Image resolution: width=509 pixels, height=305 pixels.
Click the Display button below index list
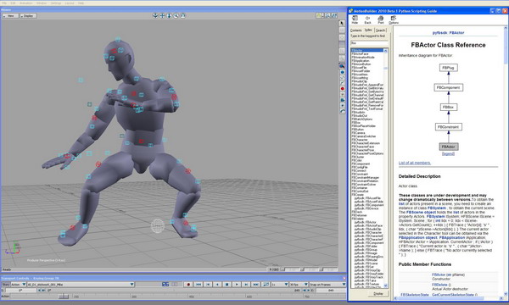[x=378, y=294]
